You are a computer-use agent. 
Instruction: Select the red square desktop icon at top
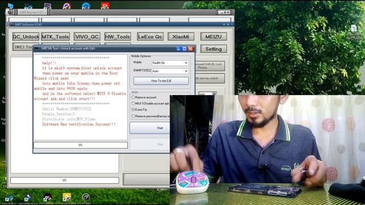coord(105,6)
